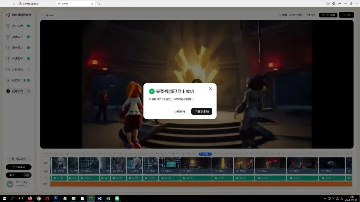Click the blue playhead time marker on timeline

pos(205,154)
